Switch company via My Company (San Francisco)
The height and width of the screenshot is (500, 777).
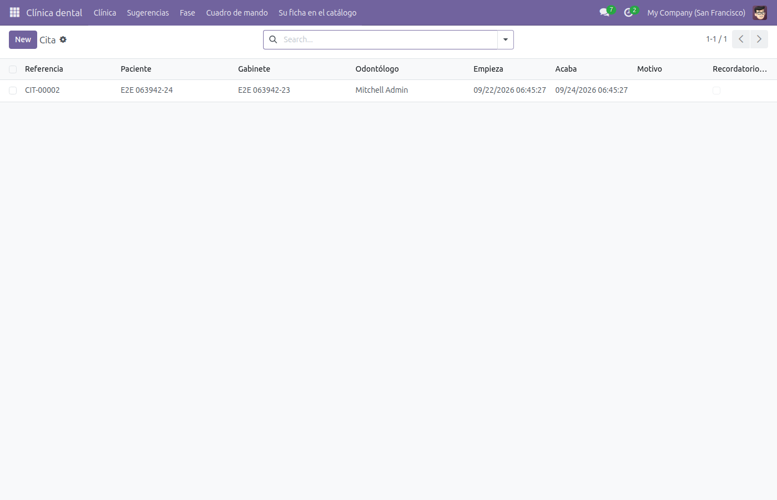(696, 12)
